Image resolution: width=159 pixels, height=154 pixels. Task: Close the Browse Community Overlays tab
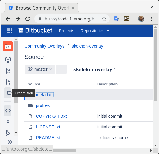[73, 8]
